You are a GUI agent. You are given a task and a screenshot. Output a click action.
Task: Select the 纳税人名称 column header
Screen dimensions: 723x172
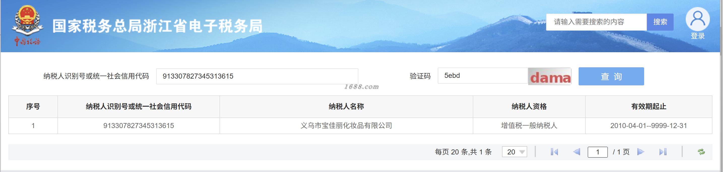[346, 106]
